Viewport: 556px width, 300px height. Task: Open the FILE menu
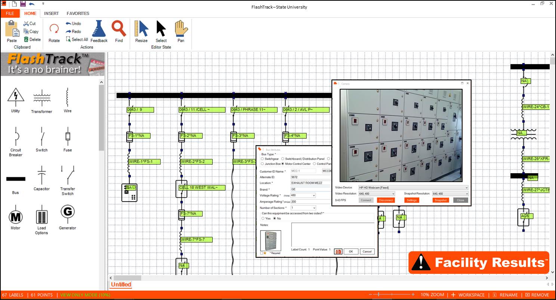coord(10,13)
